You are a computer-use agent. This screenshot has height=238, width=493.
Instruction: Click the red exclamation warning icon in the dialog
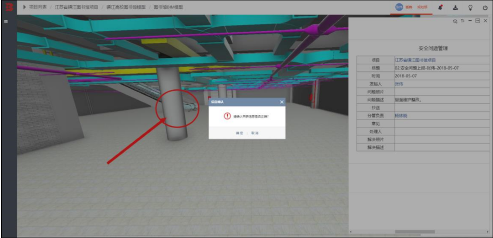coord(227,116)
